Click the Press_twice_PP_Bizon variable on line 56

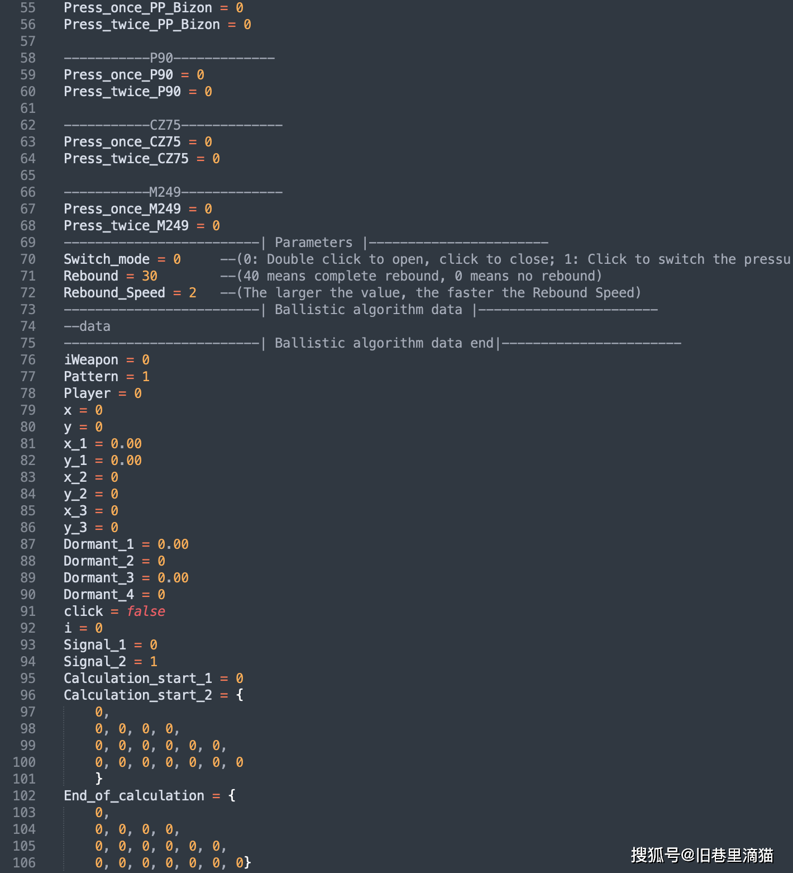point(142,25)
